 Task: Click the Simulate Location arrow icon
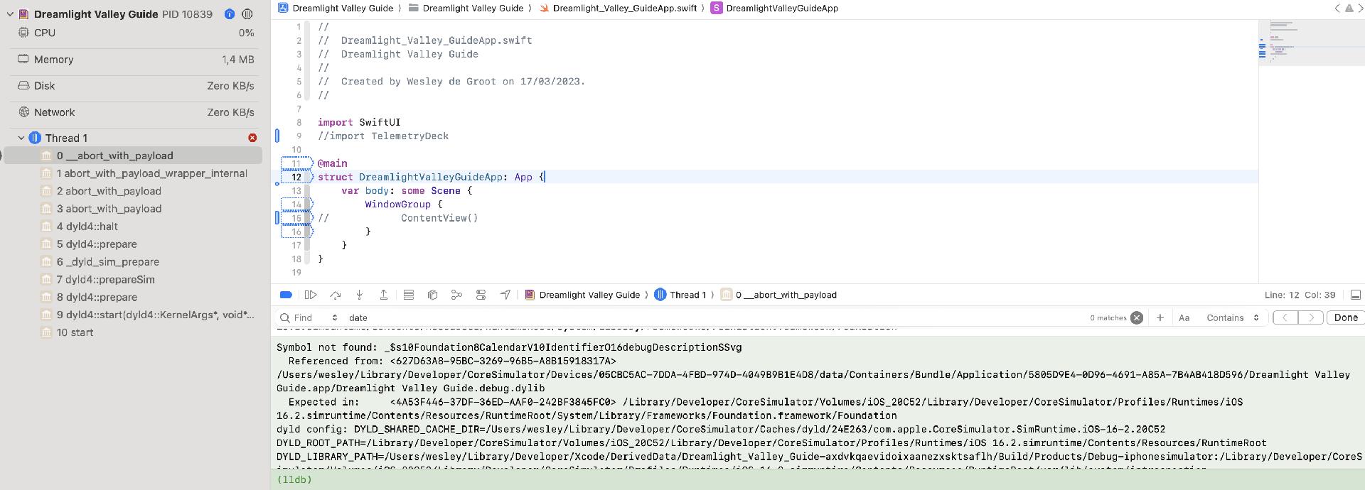tap(505, 295)
